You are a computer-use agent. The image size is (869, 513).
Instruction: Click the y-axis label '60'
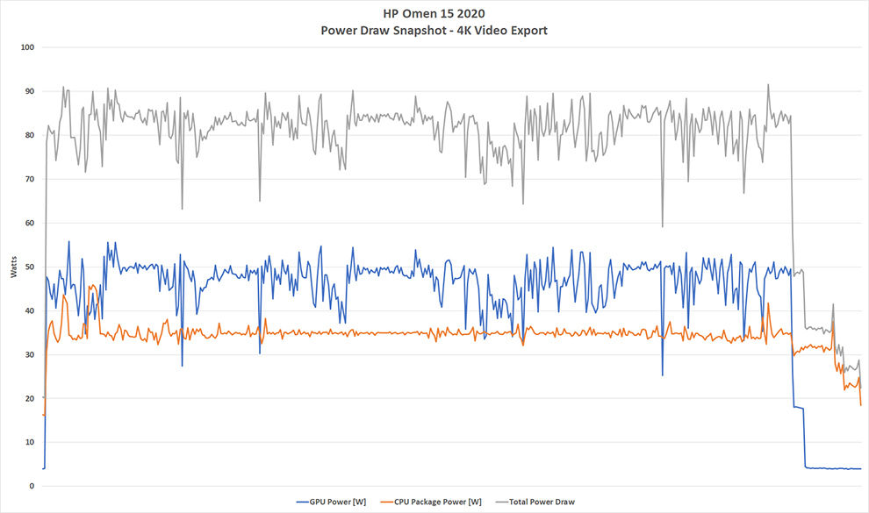pos(29,223)
